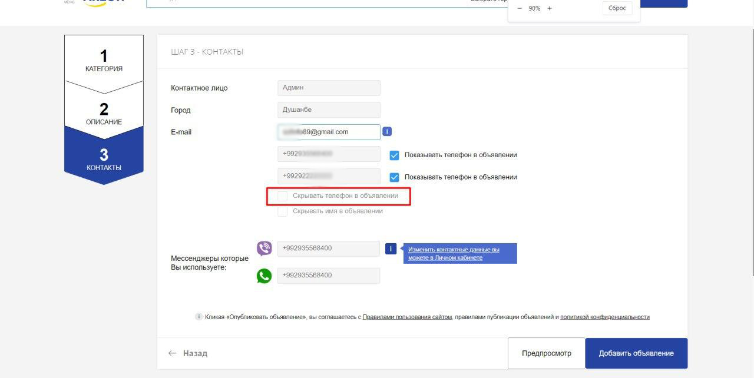754x378 pixels.
Task: Click the small info icon before agreement text
Action: 199,317
